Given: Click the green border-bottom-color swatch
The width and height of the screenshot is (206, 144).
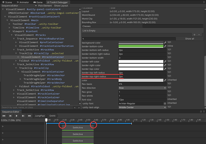Looking at the screenshot, I should pyautogui.click(x=141, y=46).
